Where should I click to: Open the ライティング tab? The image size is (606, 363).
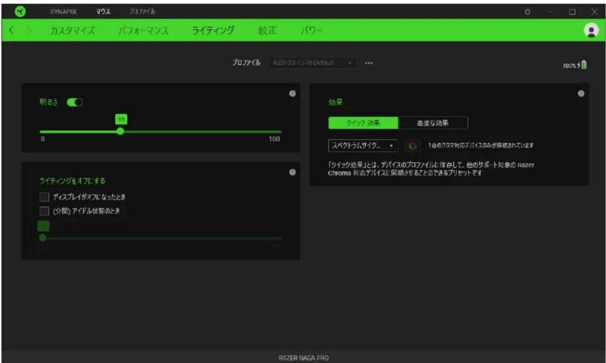click(x=213, y=31)
